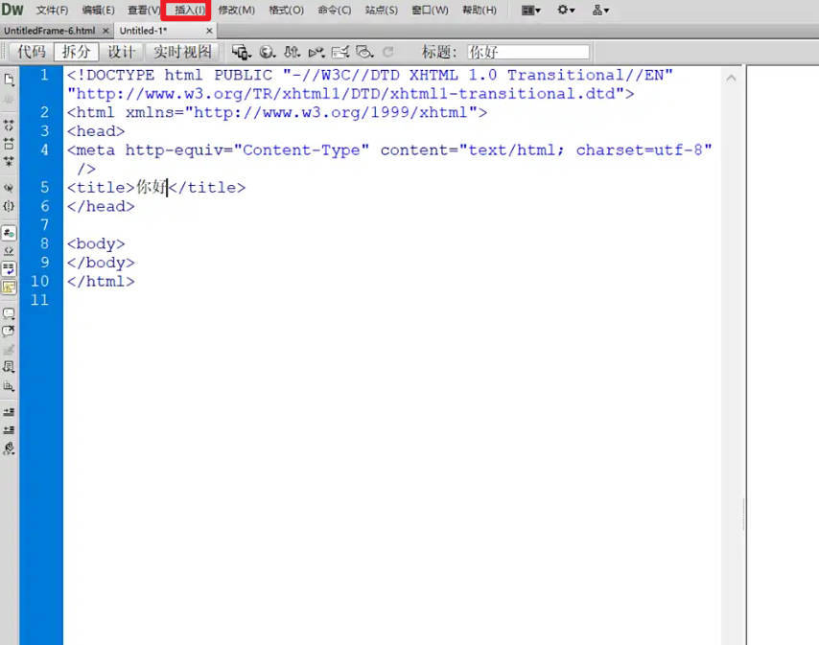
Task: Switch to 代码 (Code) view
Action: pyautogui.click(x=32, y=52)
